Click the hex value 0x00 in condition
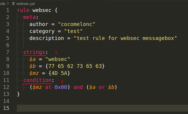 click(x=61, y=87)
